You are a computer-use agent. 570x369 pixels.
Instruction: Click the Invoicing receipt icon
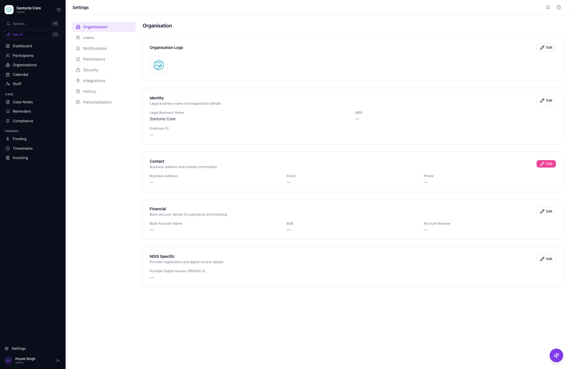coord(8,158)
